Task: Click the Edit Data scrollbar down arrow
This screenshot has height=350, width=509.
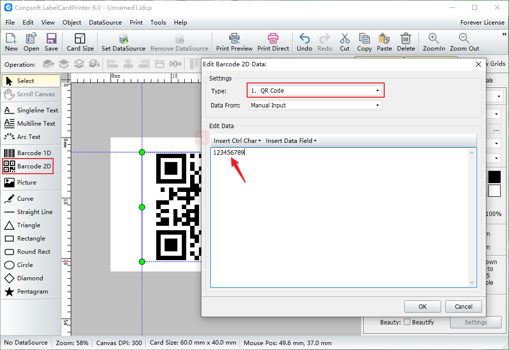Action: coord(472,283)
